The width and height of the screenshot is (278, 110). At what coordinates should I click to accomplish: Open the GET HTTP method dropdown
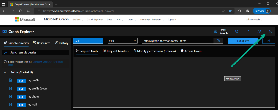click(x=88, y=41)
